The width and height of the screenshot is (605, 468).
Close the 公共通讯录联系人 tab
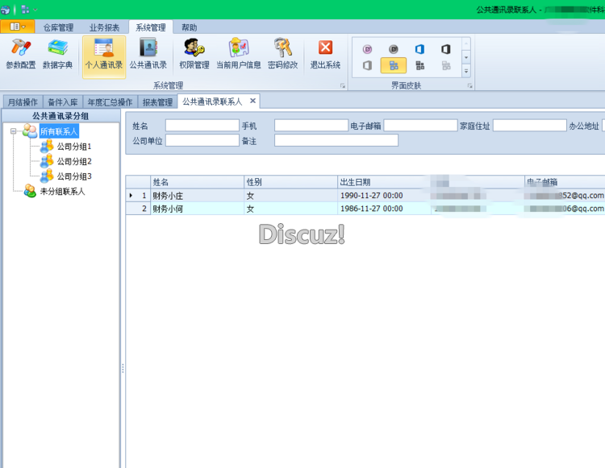pos(252,101)
